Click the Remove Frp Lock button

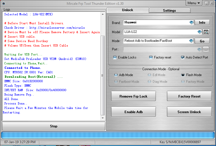133,96
